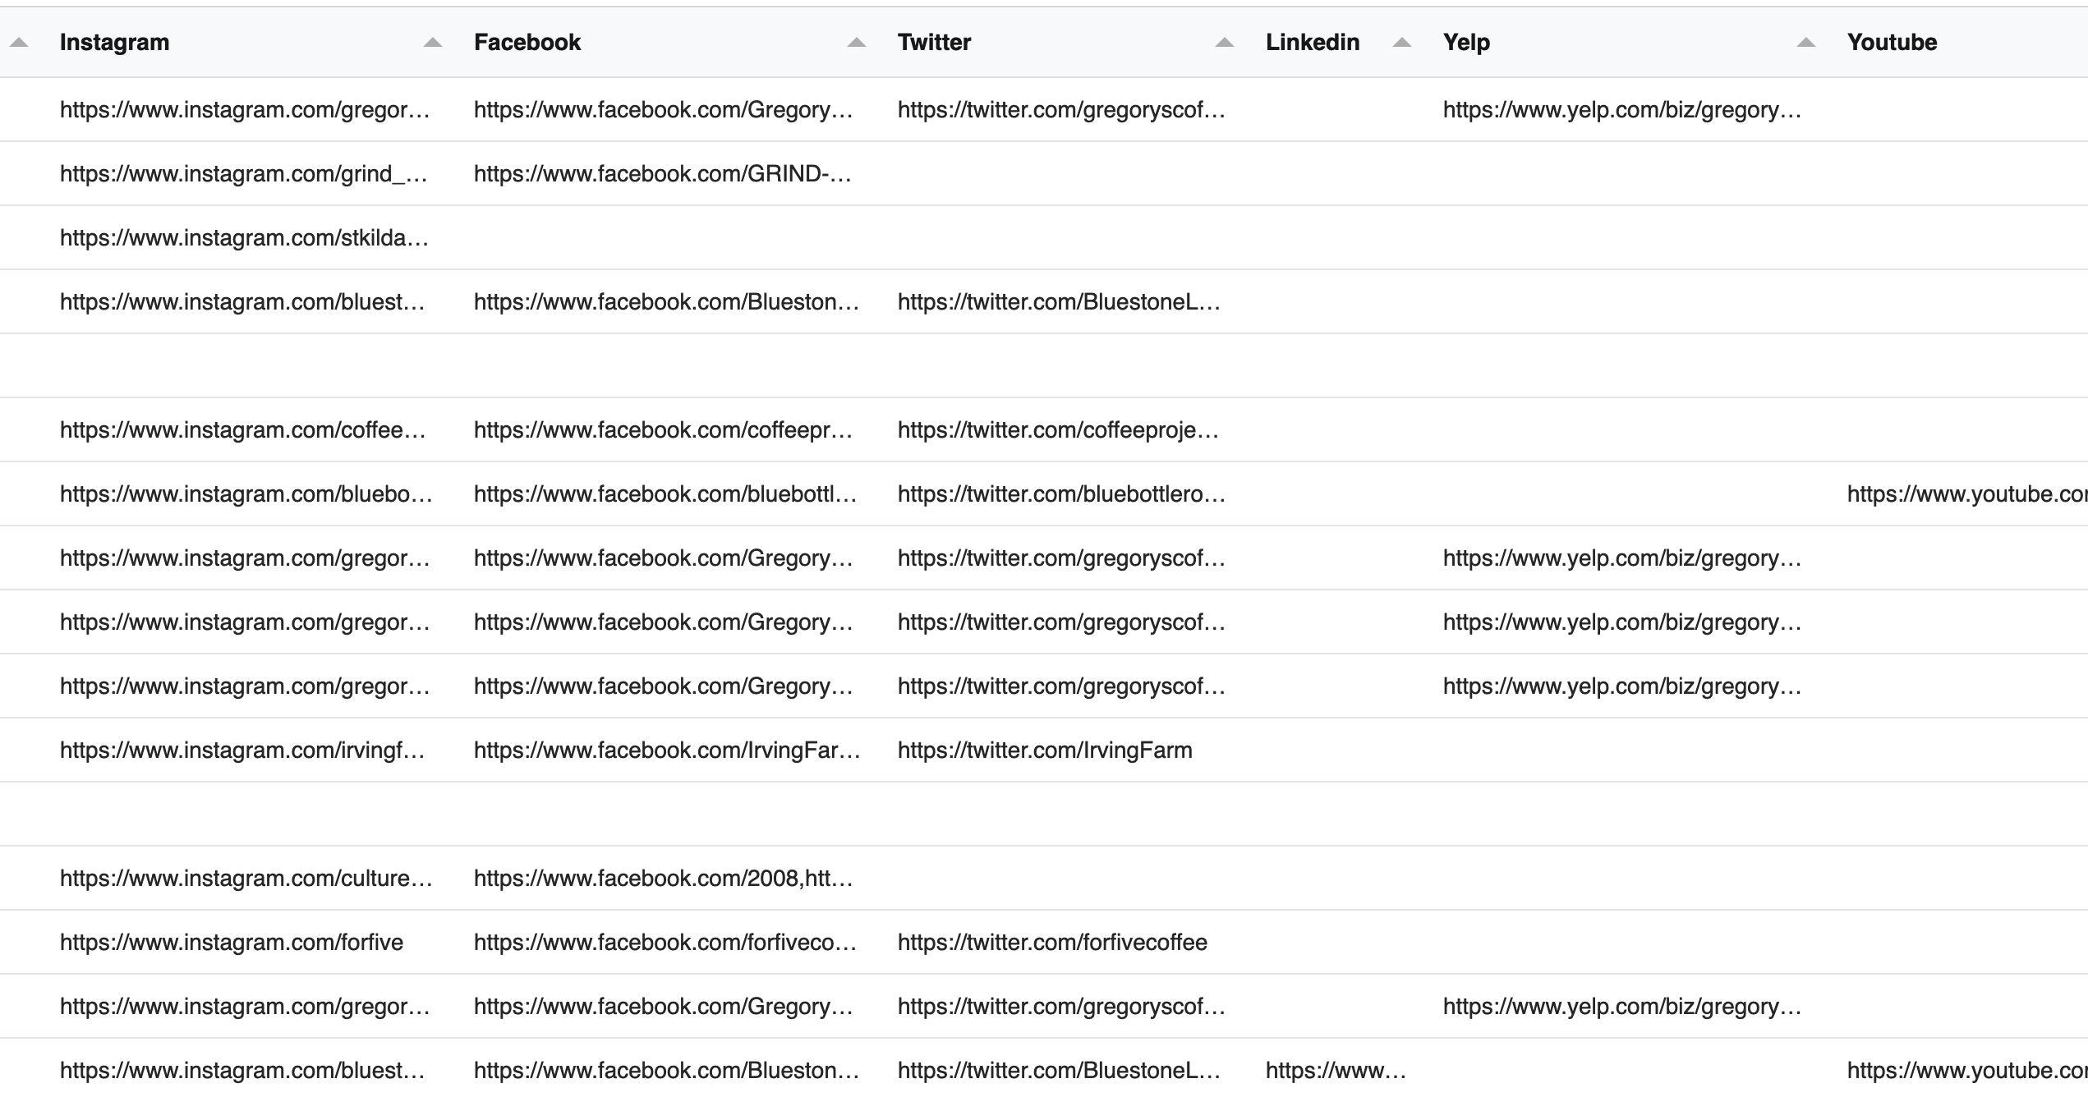
Task: Sort the table by the Instagram column
Action: (113, 42)
